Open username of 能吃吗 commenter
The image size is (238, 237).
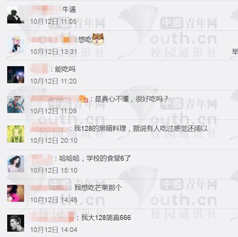click(39, 69)
